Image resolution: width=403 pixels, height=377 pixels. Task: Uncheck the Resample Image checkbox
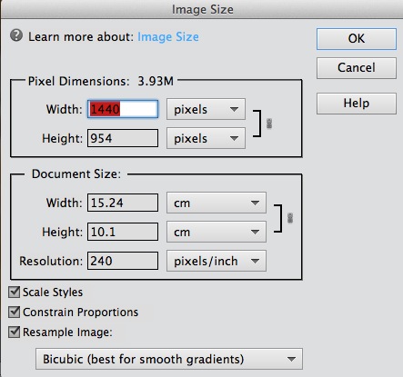tap(14, 332)
